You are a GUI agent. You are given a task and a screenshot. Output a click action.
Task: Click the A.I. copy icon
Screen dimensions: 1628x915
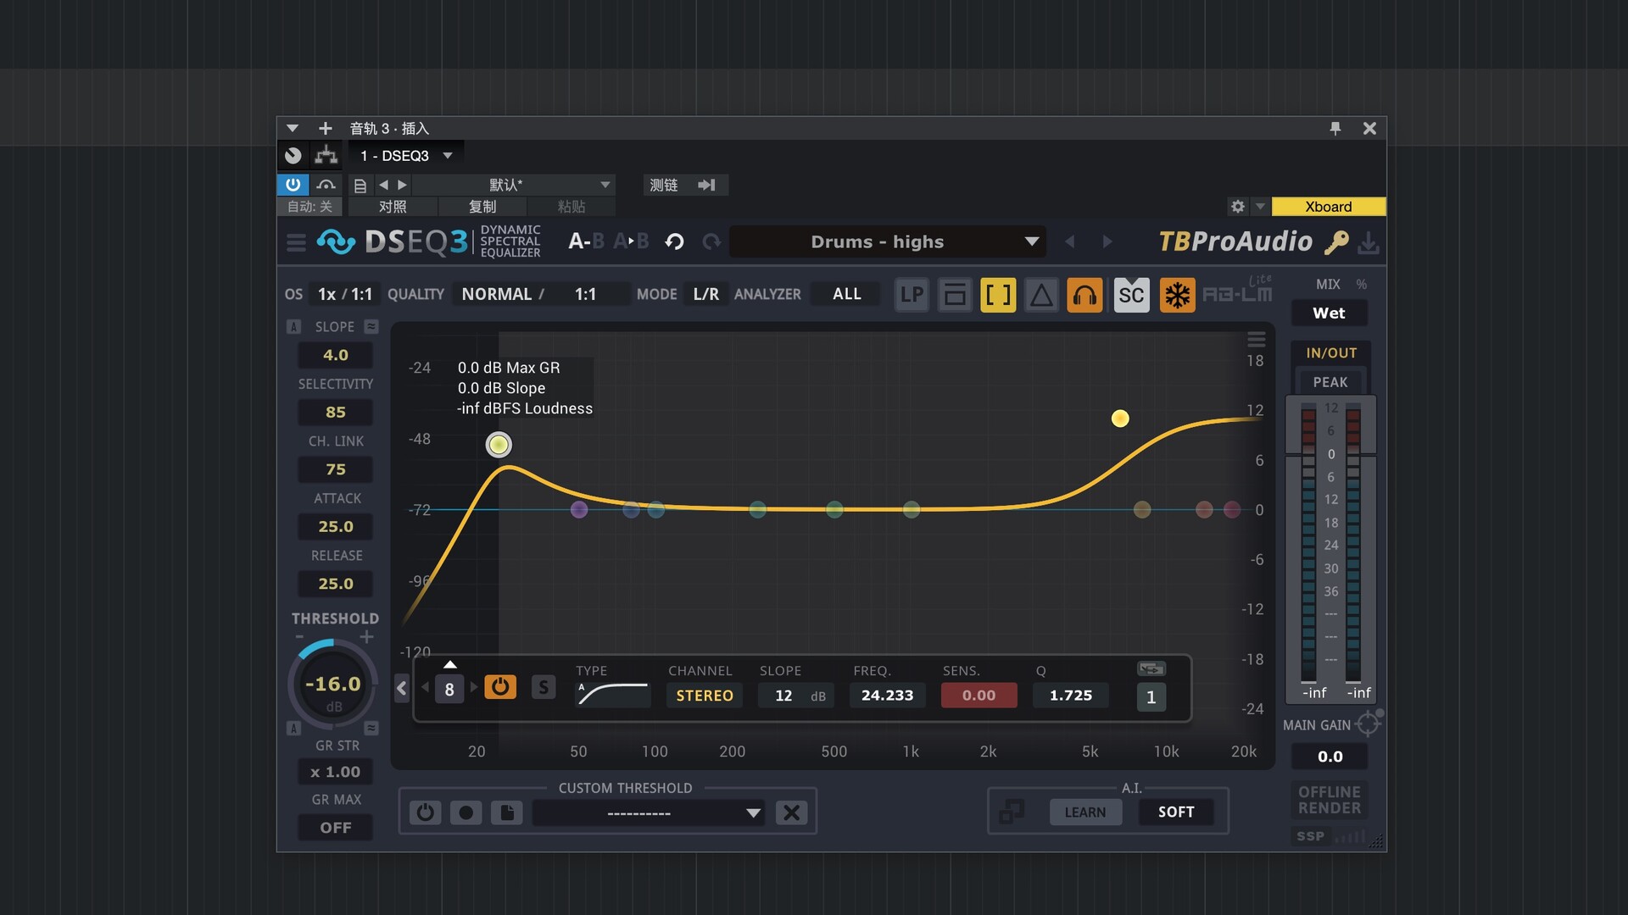[x=1011, y=812]
